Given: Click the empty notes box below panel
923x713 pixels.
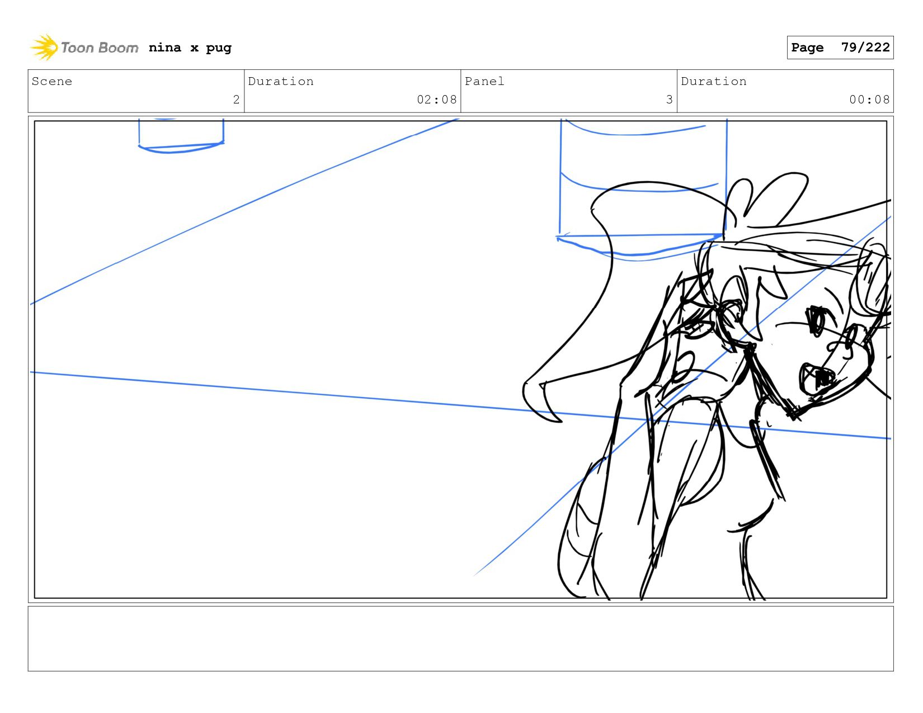Looking at the screenshot, I should coord(460,639).
